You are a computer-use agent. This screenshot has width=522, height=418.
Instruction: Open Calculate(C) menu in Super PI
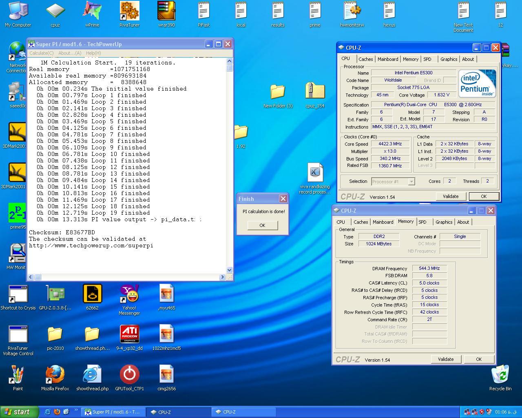point(41,53)
